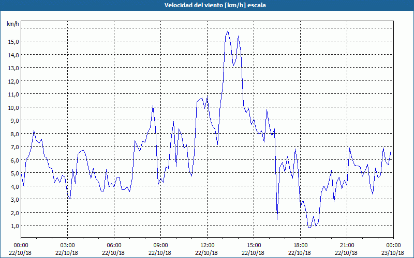Click the 4,0 y-axis label

(14, 186)
